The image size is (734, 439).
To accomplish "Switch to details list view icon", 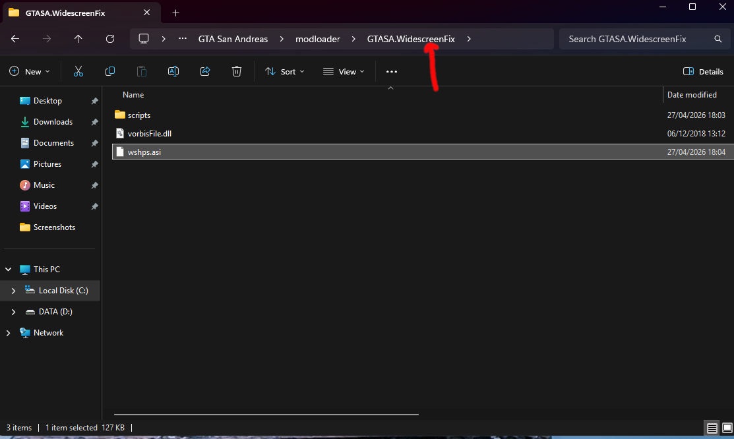I will 712,428.
